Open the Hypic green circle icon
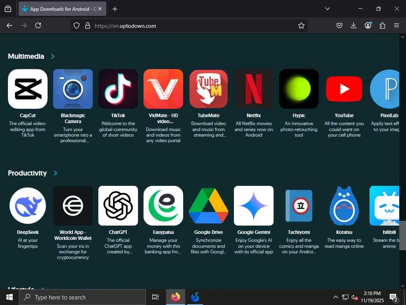Viewport: 406px width, 305px height. (x=299, y=89)
